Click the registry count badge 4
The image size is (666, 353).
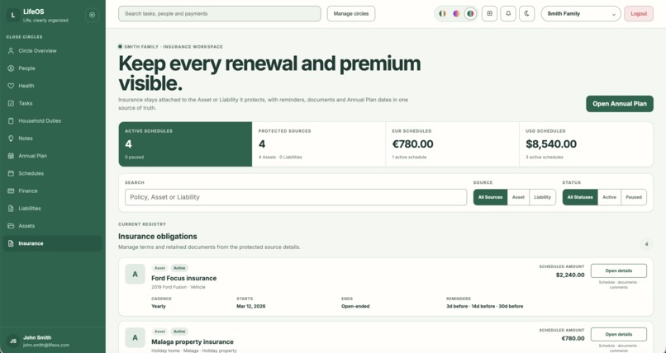(x=646, y=244)
